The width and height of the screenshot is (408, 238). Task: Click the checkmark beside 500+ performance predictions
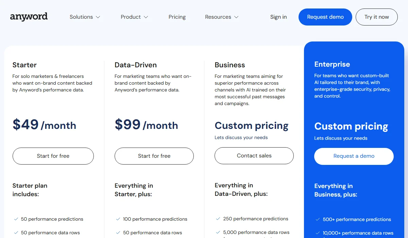[317, 219]
